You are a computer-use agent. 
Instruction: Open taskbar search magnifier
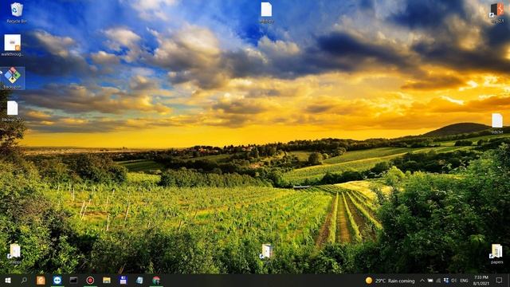24,280
